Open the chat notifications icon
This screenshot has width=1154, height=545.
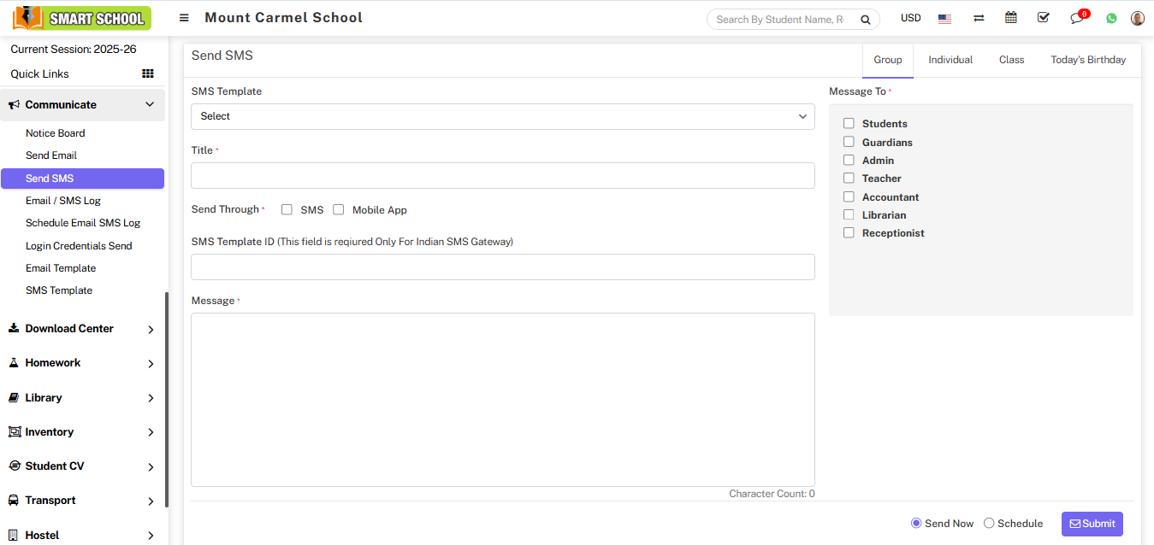tap(1077, 19)
